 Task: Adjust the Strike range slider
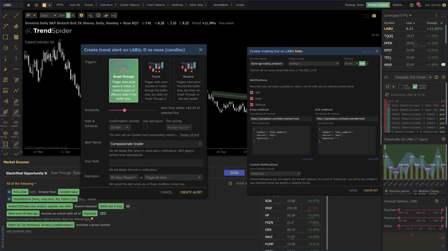pyautogui.click(x=421, y=226)
